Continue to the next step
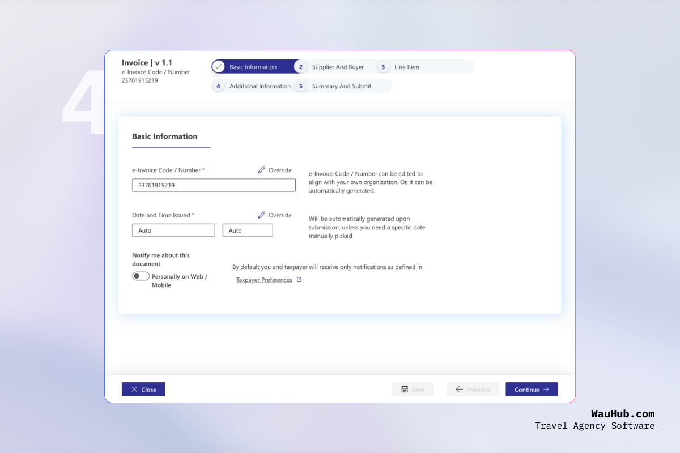Viewport: 680px width, 453px height. [x=532, y=390]
